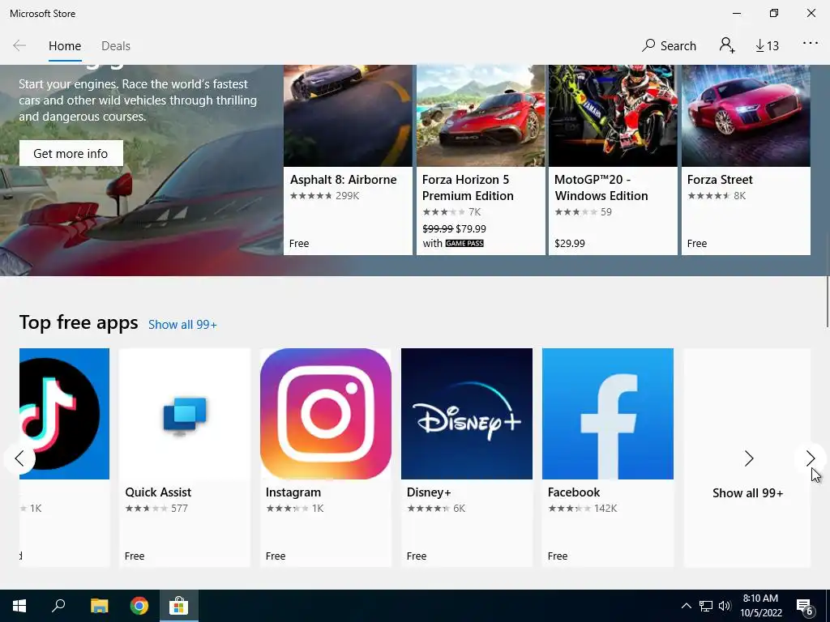Click the arrow inside the Show all 99+ tile
This screenshot has width=830, height=622.
click(x=748, y=458)
